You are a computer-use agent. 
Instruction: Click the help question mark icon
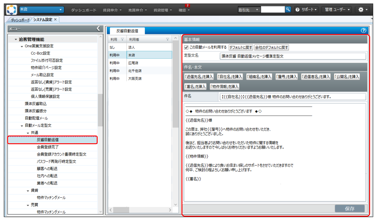(364, 30)
